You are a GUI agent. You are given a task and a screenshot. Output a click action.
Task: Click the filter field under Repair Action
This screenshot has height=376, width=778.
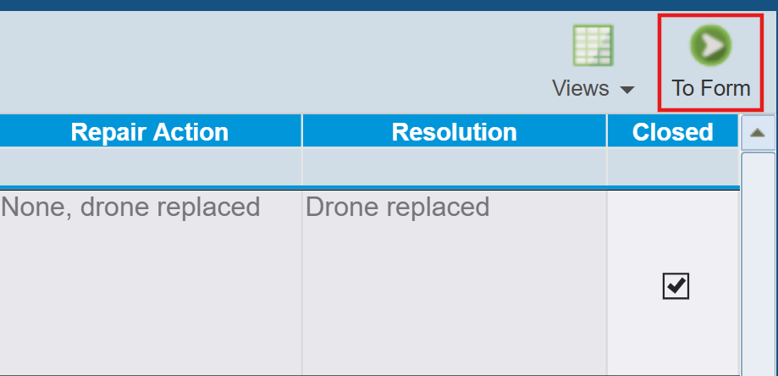click(x=150, y=166)
